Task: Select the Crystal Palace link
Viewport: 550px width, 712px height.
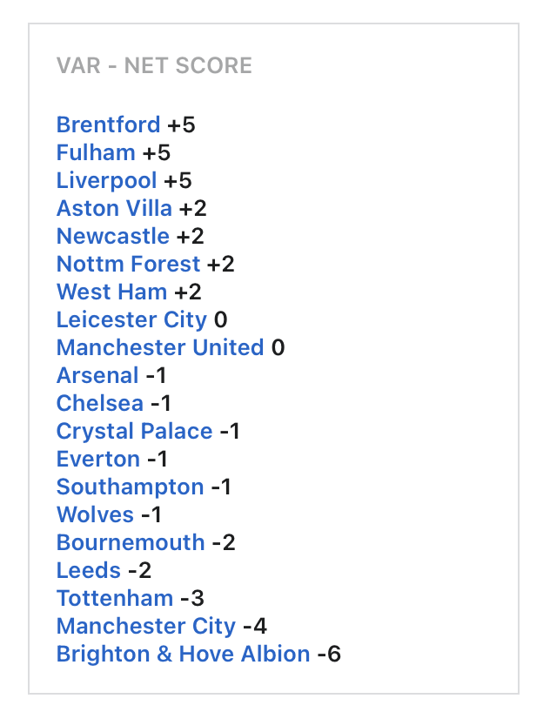Action: click(x=134, y=431)
